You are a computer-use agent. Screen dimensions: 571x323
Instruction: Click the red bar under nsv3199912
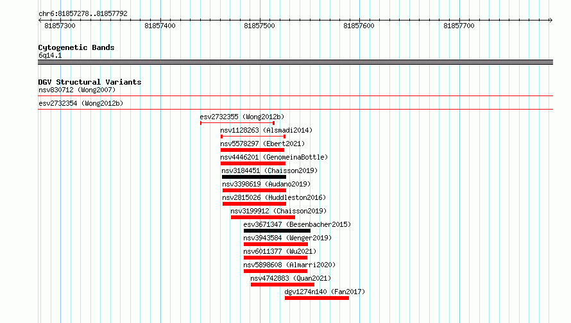263,217
